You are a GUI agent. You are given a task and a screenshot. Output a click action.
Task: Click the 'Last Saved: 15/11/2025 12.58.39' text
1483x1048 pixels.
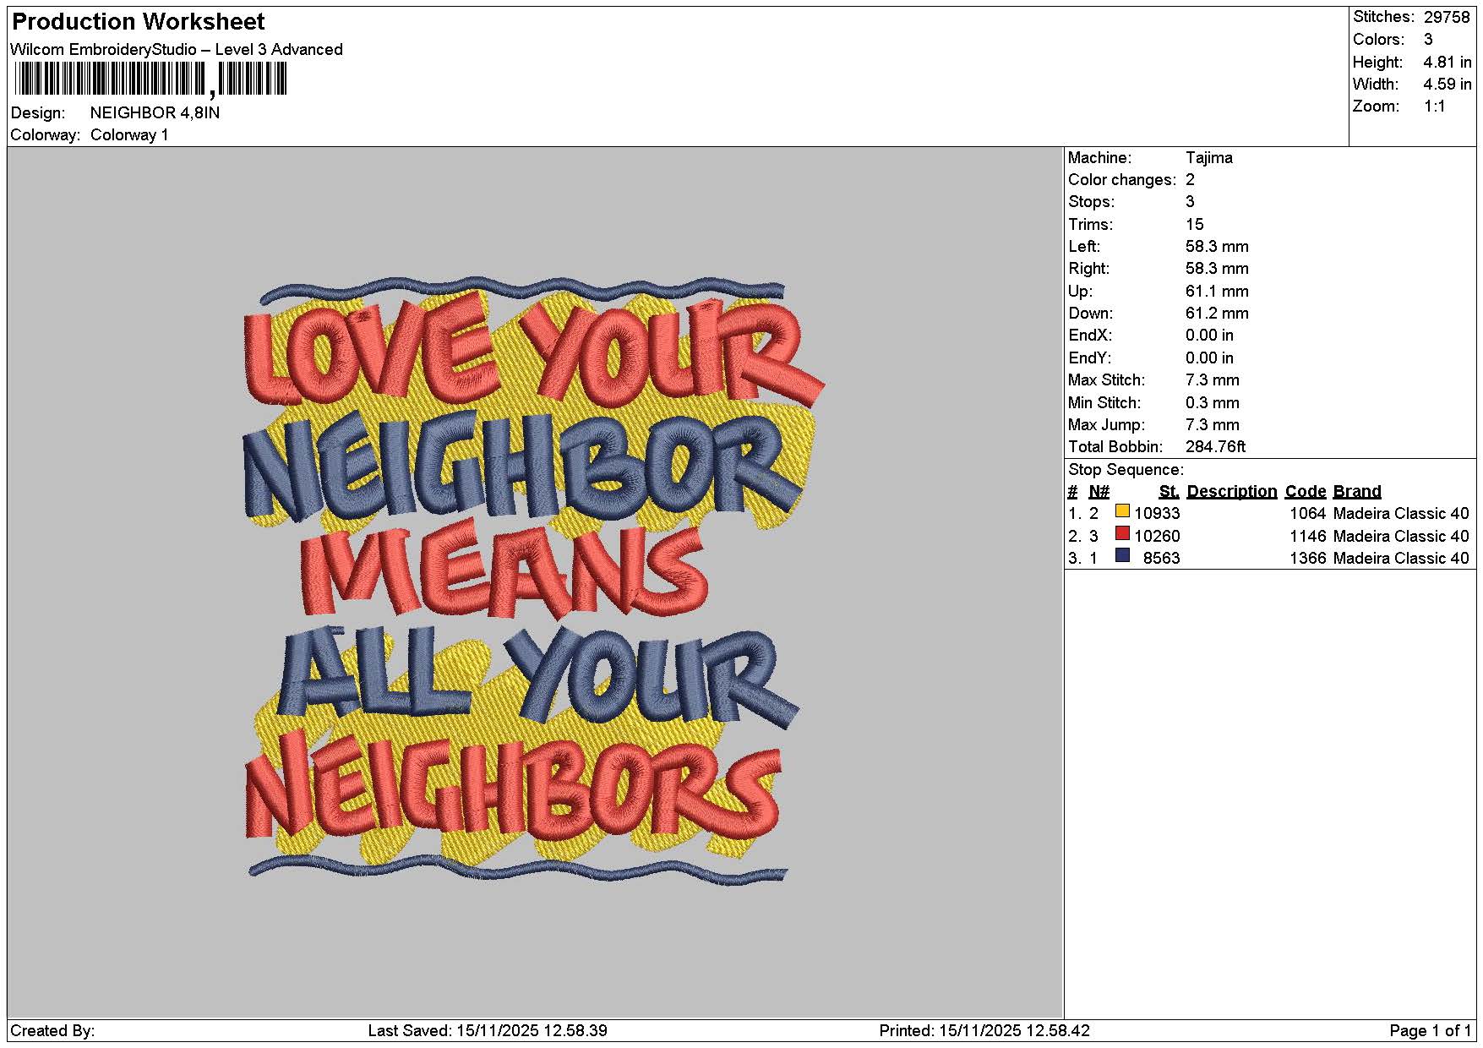tap(488, 1031)
